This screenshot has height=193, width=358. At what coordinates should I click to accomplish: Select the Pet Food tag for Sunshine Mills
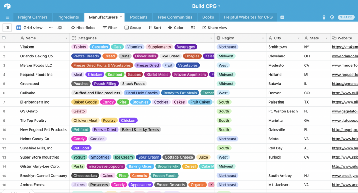point(81,148)
